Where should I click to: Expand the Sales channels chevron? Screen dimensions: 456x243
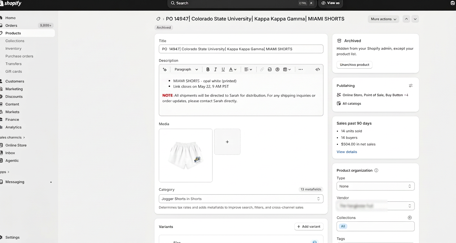(x=24, y=137)
